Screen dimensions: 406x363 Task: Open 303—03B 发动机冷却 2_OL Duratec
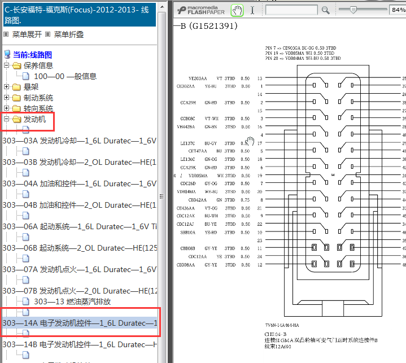pyautogui.click(x=80, y=163)
